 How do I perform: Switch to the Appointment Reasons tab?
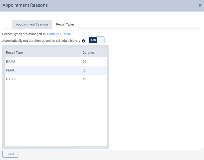32,24
